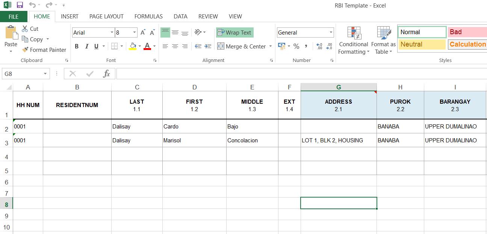Screen dimensions: 487x234
Task: Decrease the cell indent
Action: tap(198, 46)
